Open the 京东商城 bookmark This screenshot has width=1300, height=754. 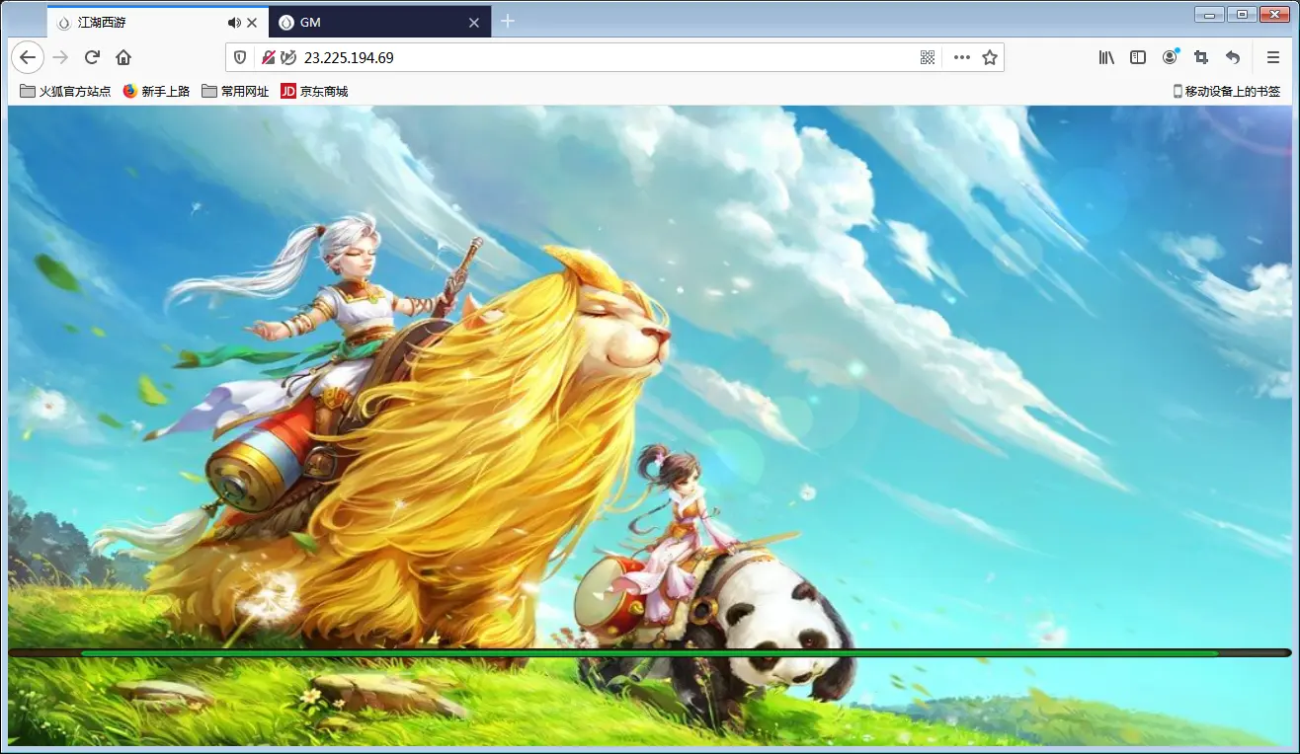[x=314, y=91]
